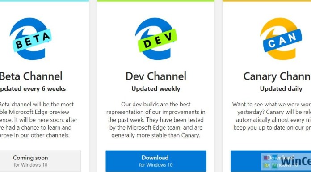311x172 pixels.
Task: Click the Edge Dev channel logo
Action: tap(156, 39)
